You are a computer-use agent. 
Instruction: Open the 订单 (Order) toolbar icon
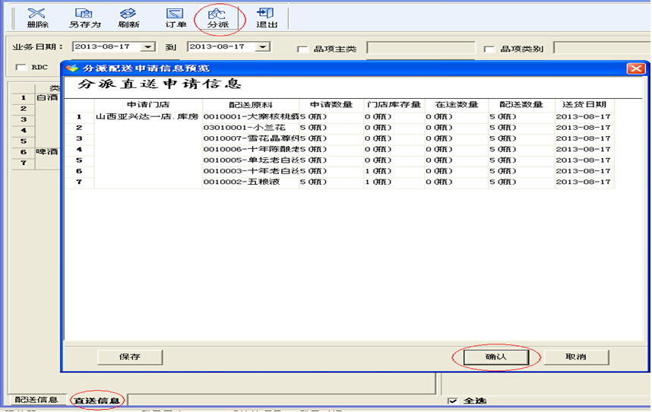click(176, 17)
